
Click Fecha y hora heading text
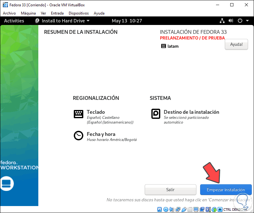pyautogui.click(x=101, y=134)
